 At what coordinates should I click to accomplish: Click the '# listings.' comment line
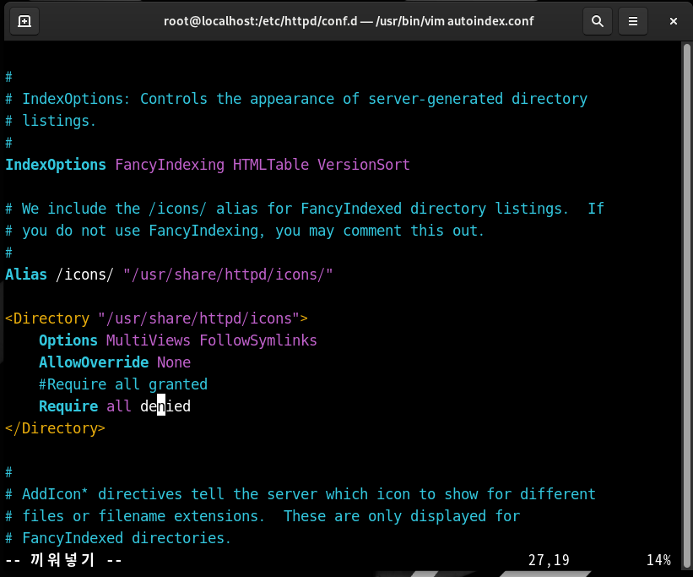coord(51,121)
